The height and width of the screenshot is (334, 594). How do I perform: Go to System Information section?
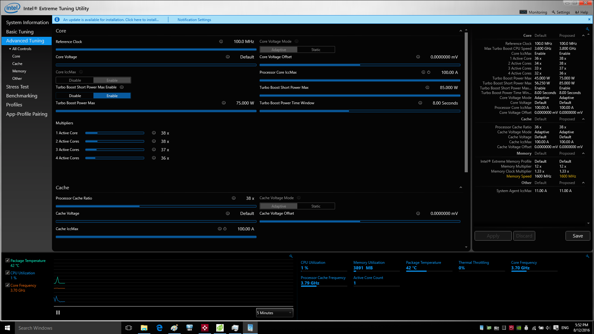click(27, 23)
